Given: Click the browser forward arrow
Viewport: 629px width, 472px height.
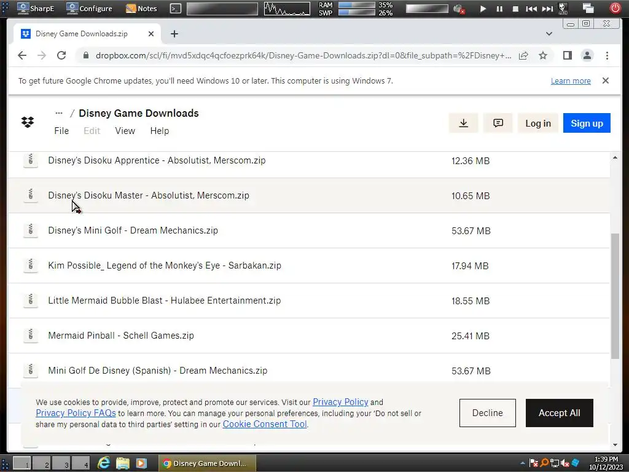Looking at the screenshot, I should point(42,55).
